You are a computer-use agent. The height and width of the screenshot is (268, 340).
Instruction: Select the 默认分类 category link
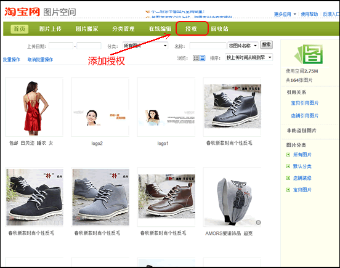tap(302, 166)
